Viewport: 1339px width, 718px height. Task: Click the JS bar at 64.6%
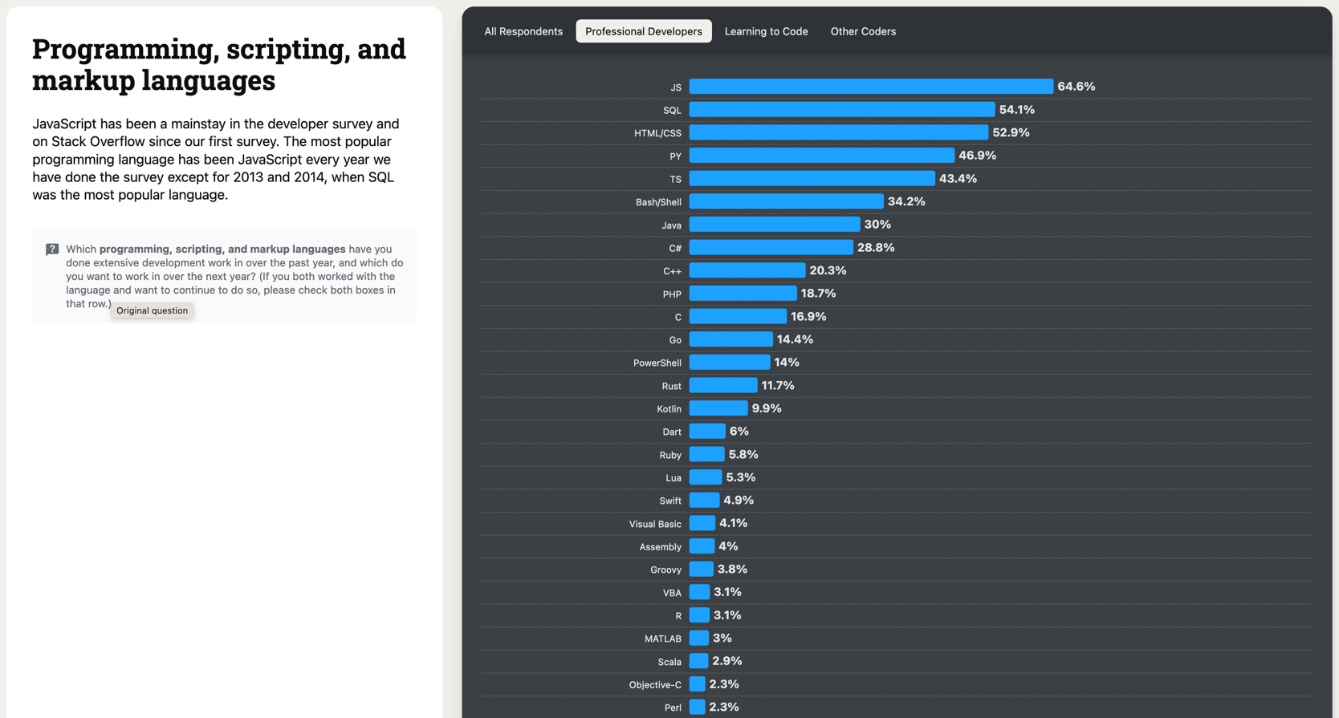point(871,87)
